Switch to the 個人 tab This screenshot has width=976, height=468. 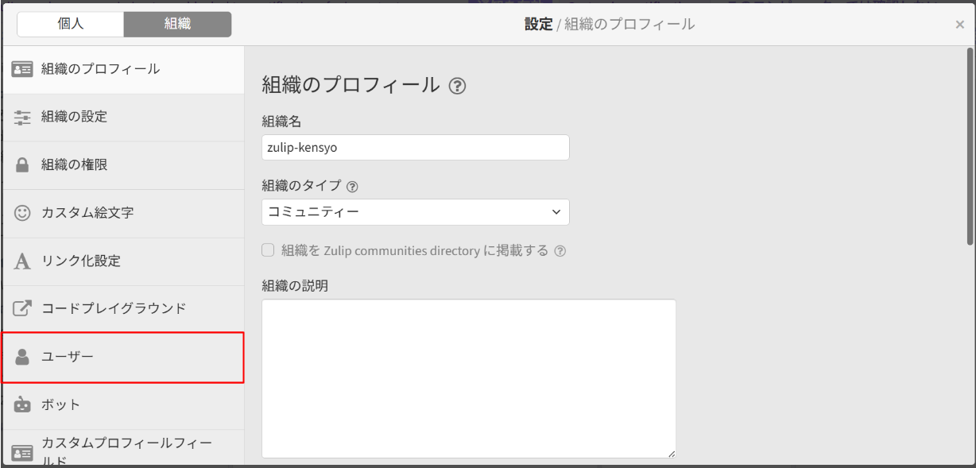(69, 24)
